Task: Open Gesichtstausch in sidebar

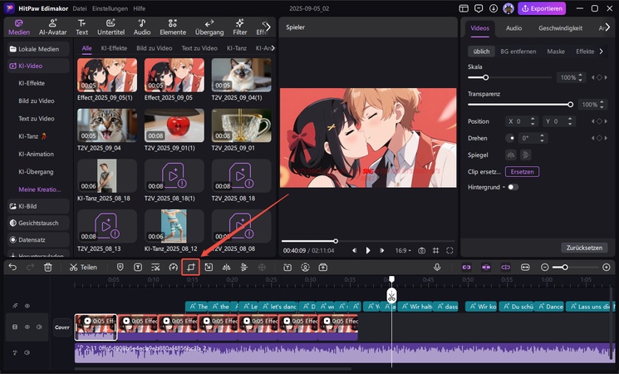Action: point(38,223)
